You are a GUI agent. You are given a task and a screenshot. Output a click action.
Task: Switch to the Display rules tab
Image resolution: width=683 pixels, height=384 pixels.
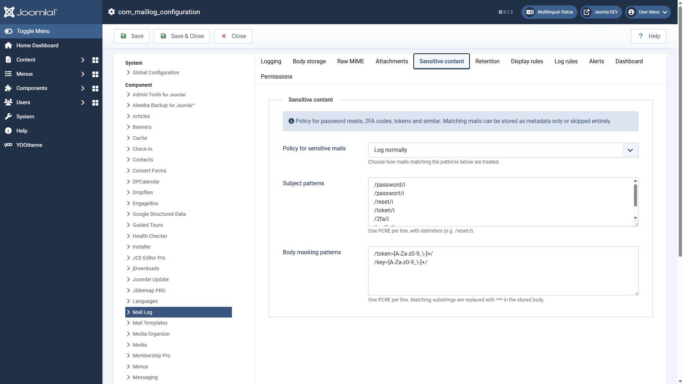(527, 61)
